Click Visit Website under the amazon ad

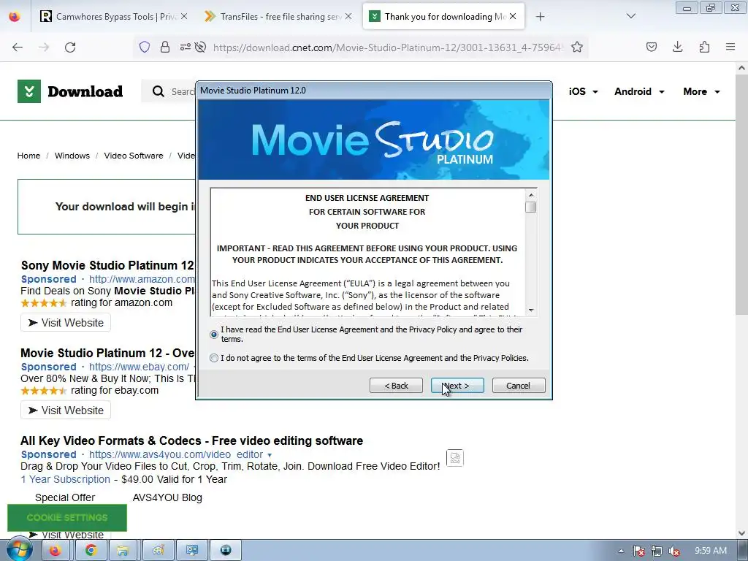tap(66, 322)
